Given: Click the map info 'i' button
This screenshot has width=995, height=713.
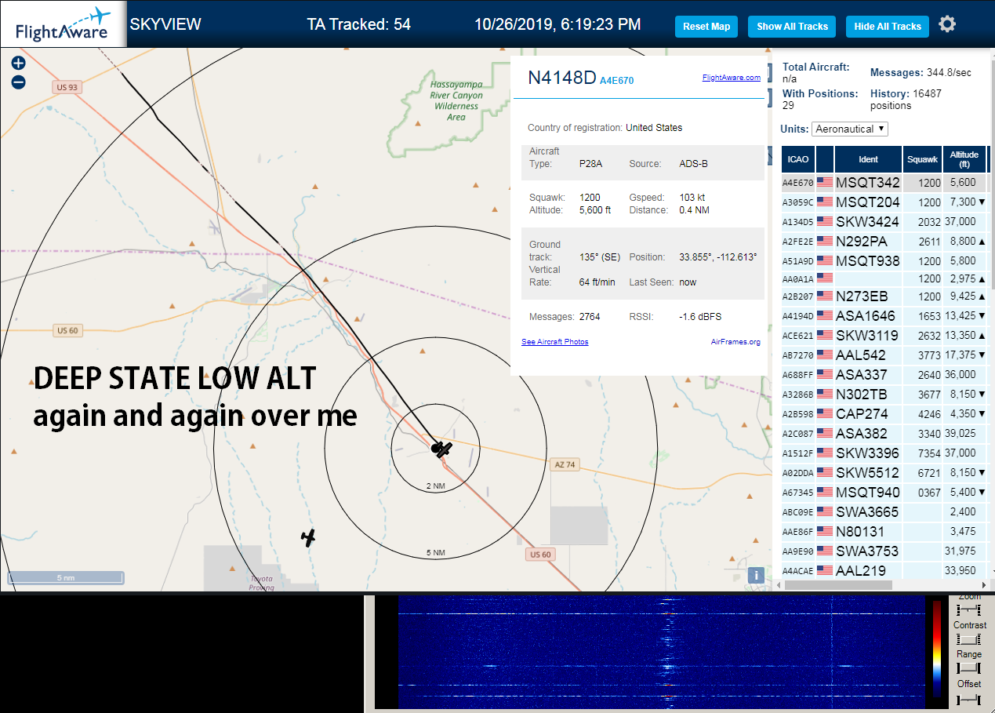Looking at the screenshot, I should 756,575.
